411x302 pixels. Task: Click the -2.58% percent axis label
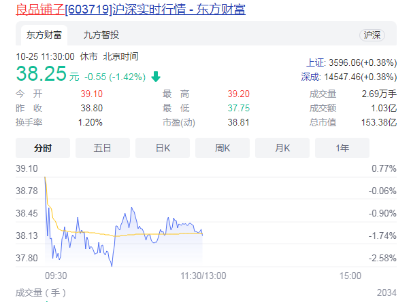382,258
